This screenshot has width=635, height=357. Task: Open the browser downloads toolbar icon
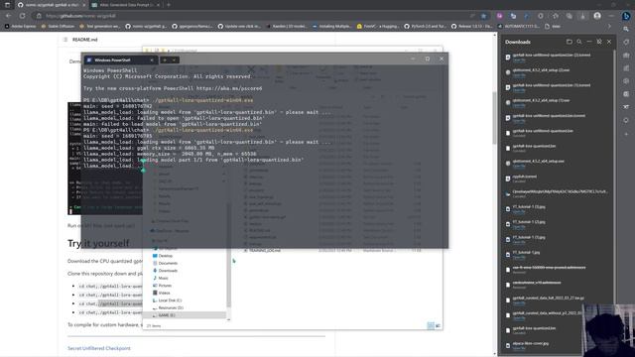582,16
